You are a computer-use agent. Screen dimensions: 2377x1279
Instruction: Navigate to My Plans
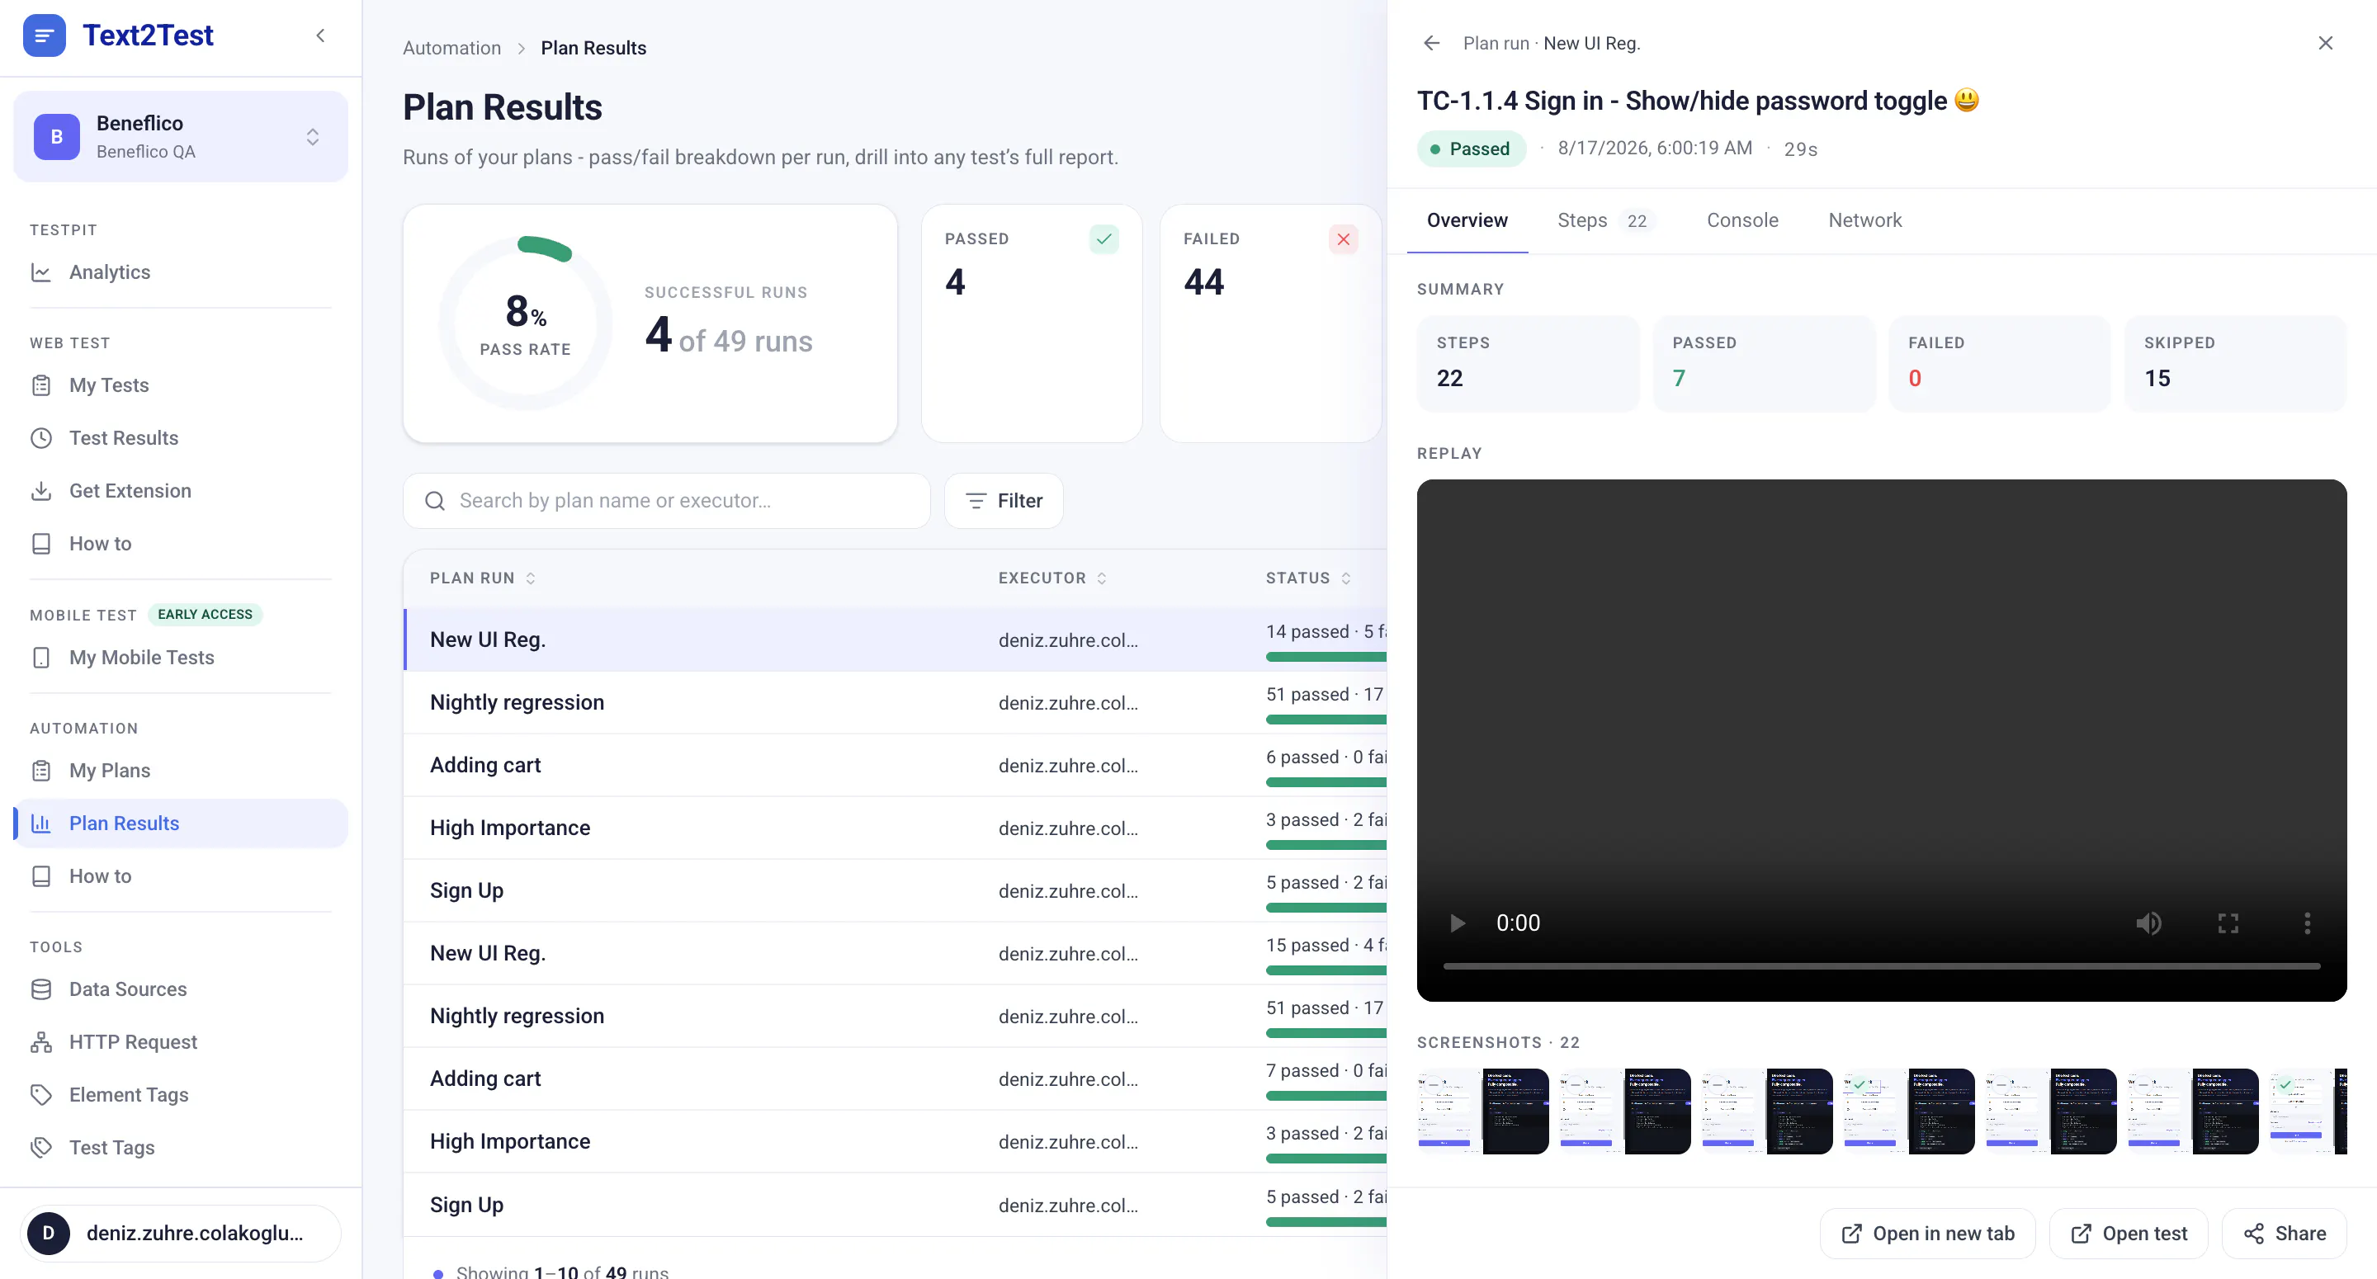tap(181, 771)
